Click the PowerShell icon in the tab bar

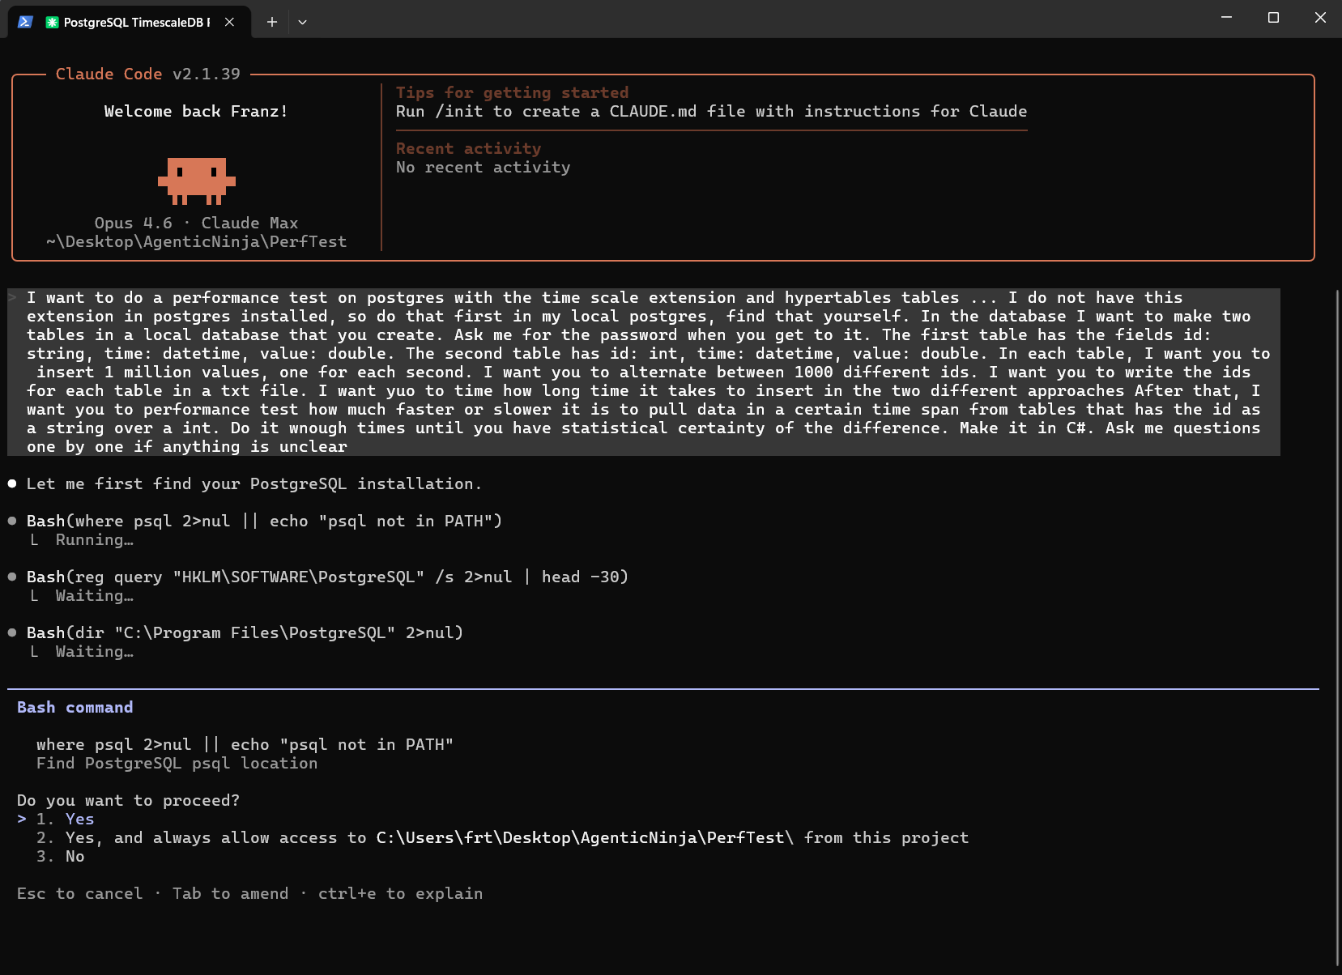point(25,22)
